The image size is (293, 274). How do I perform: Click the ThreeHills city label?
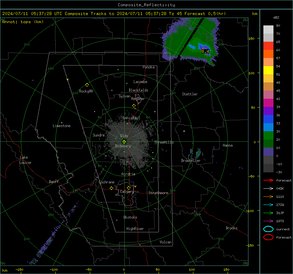coord(164,142)
